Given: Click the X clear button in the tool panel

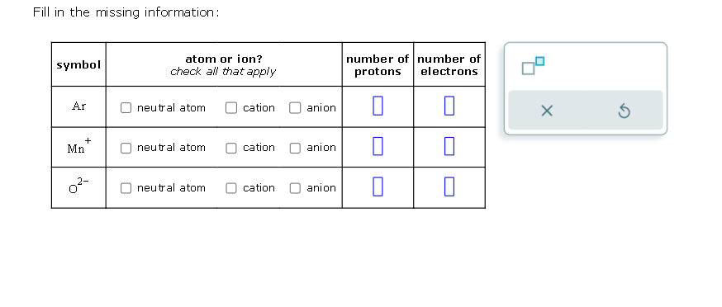Looking at the screenshot, I should (x=547, y=111).
